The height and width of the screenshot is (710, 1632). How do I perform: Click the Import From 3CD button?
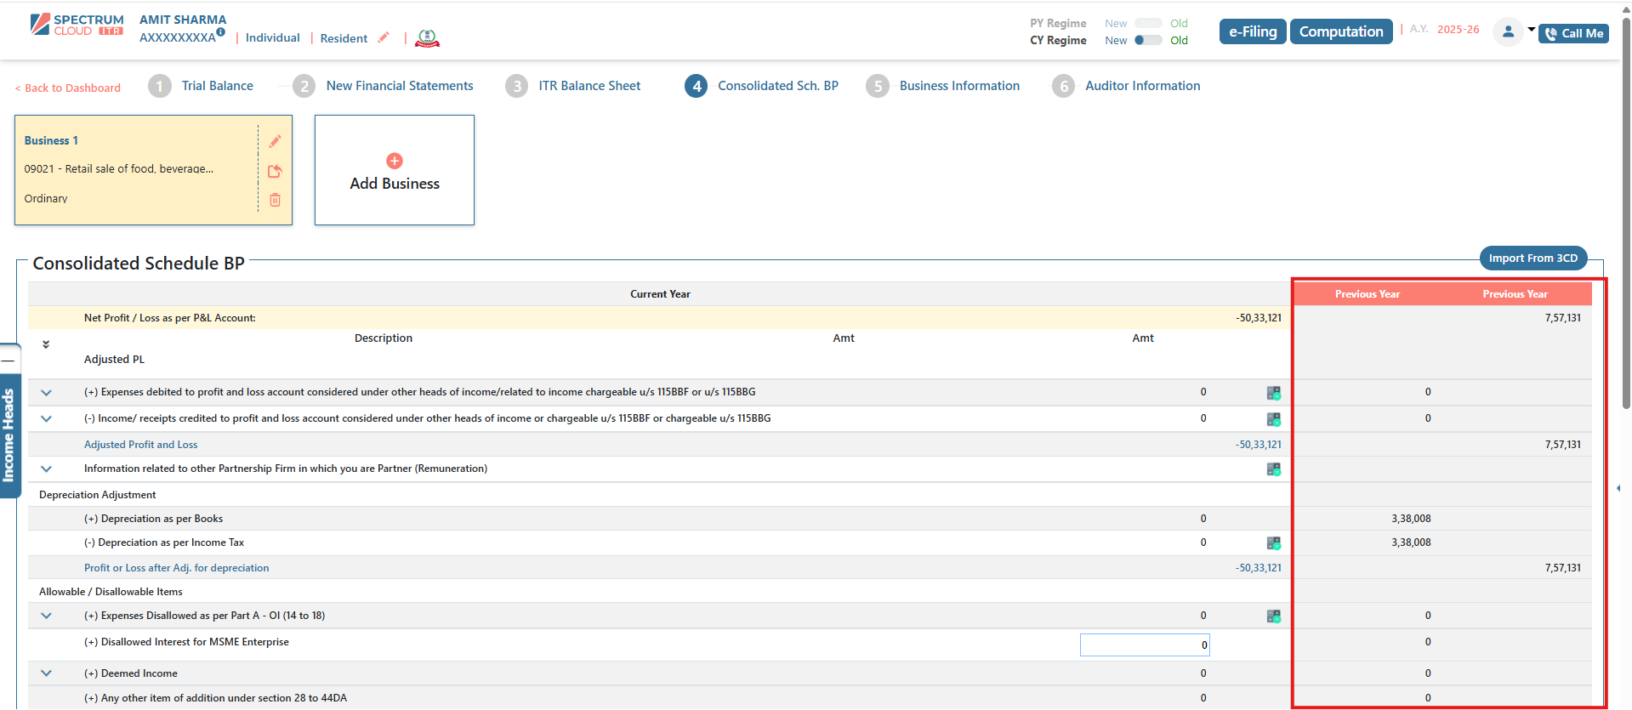1532,258
